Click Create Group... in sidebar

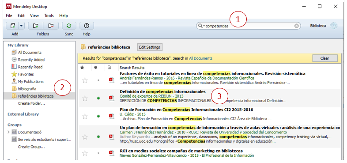[31, 147]
